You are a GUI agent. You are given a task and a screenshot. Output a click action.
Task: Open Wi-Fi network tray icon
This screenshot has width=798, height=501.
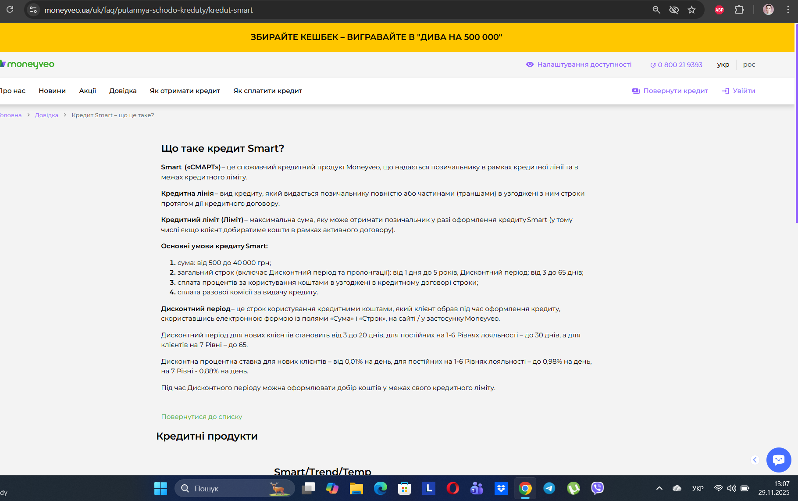tap(718, 488)
